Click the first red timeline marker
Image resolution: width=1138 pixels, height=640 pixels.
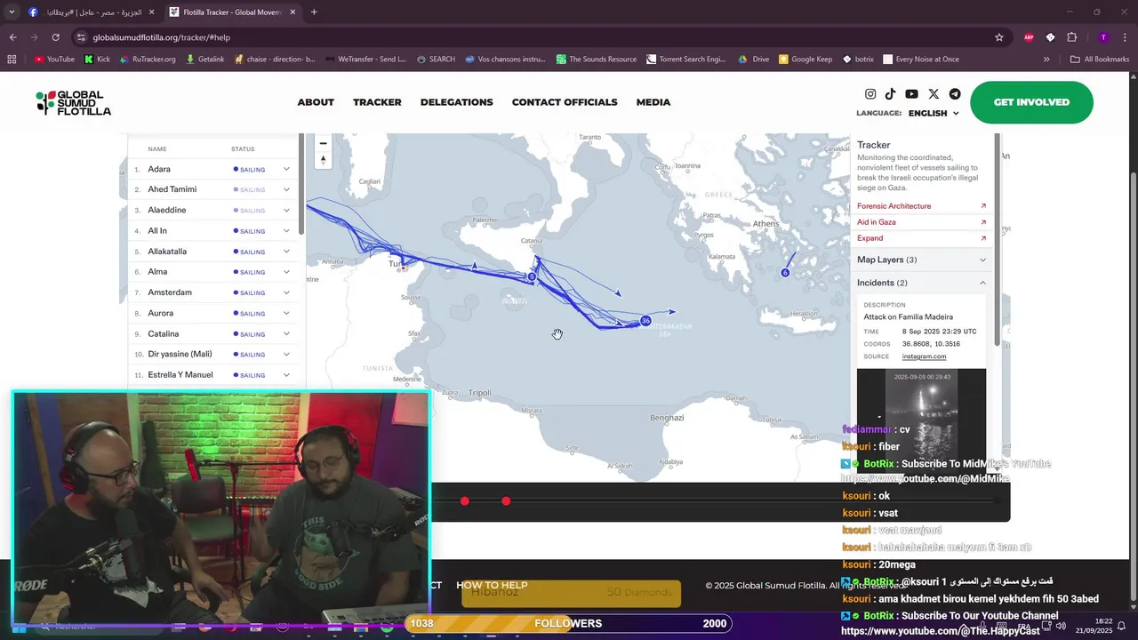464,501
